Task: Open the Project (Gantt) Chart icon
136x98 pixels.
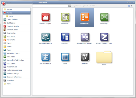Action: coord(104,37)
